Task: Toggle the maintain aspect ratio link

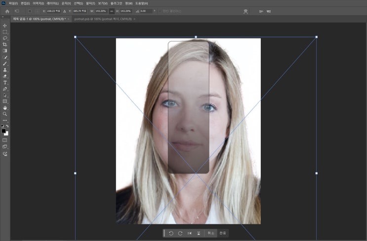Action: [112, 11]
